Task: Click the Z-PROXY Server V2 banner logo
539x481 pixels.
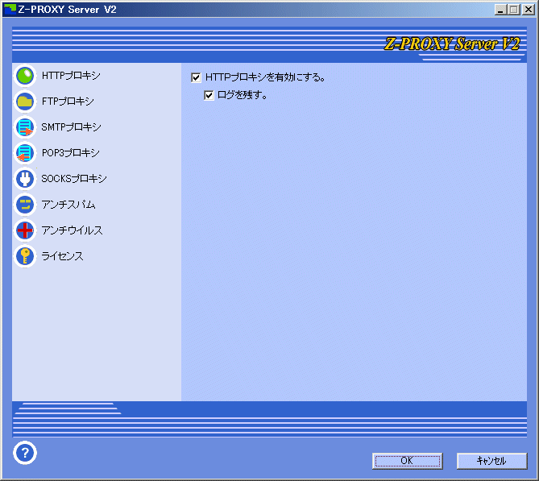Action: coord(452,44)
